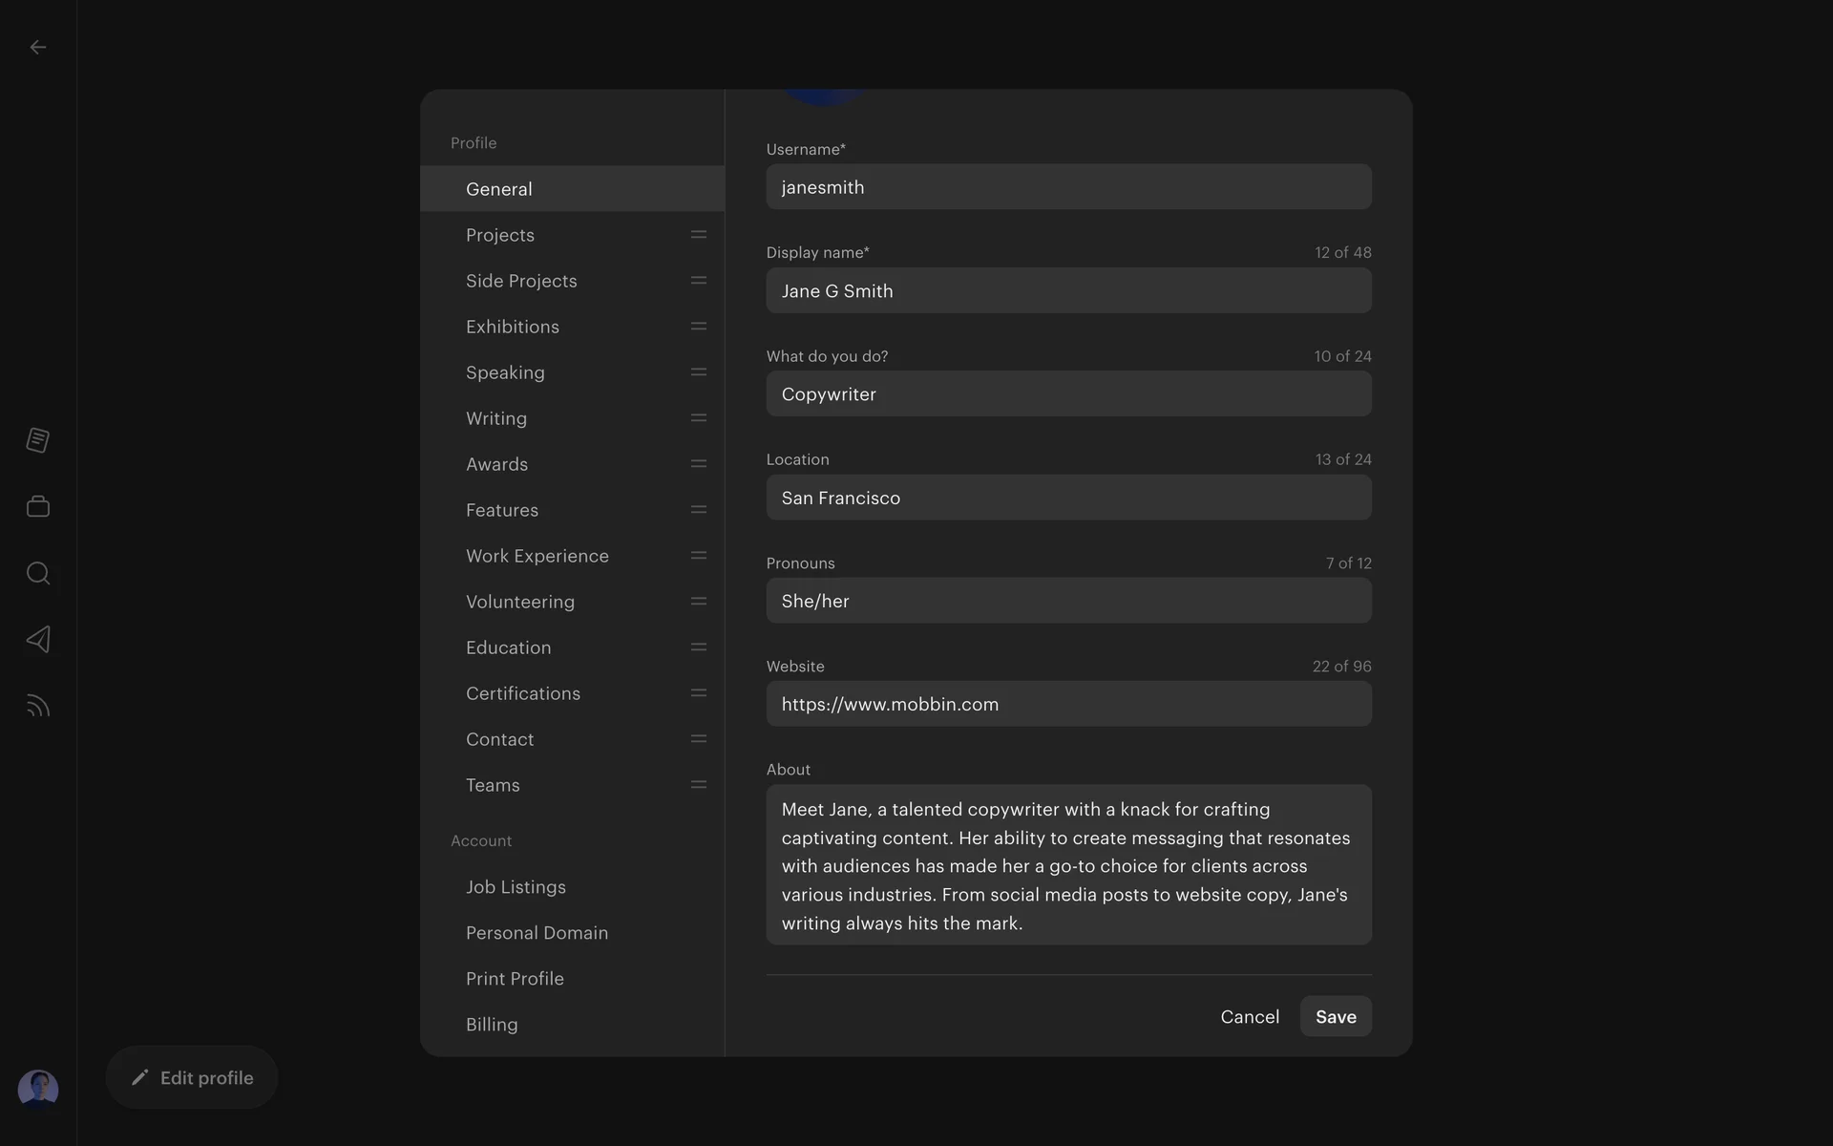Go to the Billing settings
The width and height of the screenshot is (1833, 1146).
pos(492,1025)
